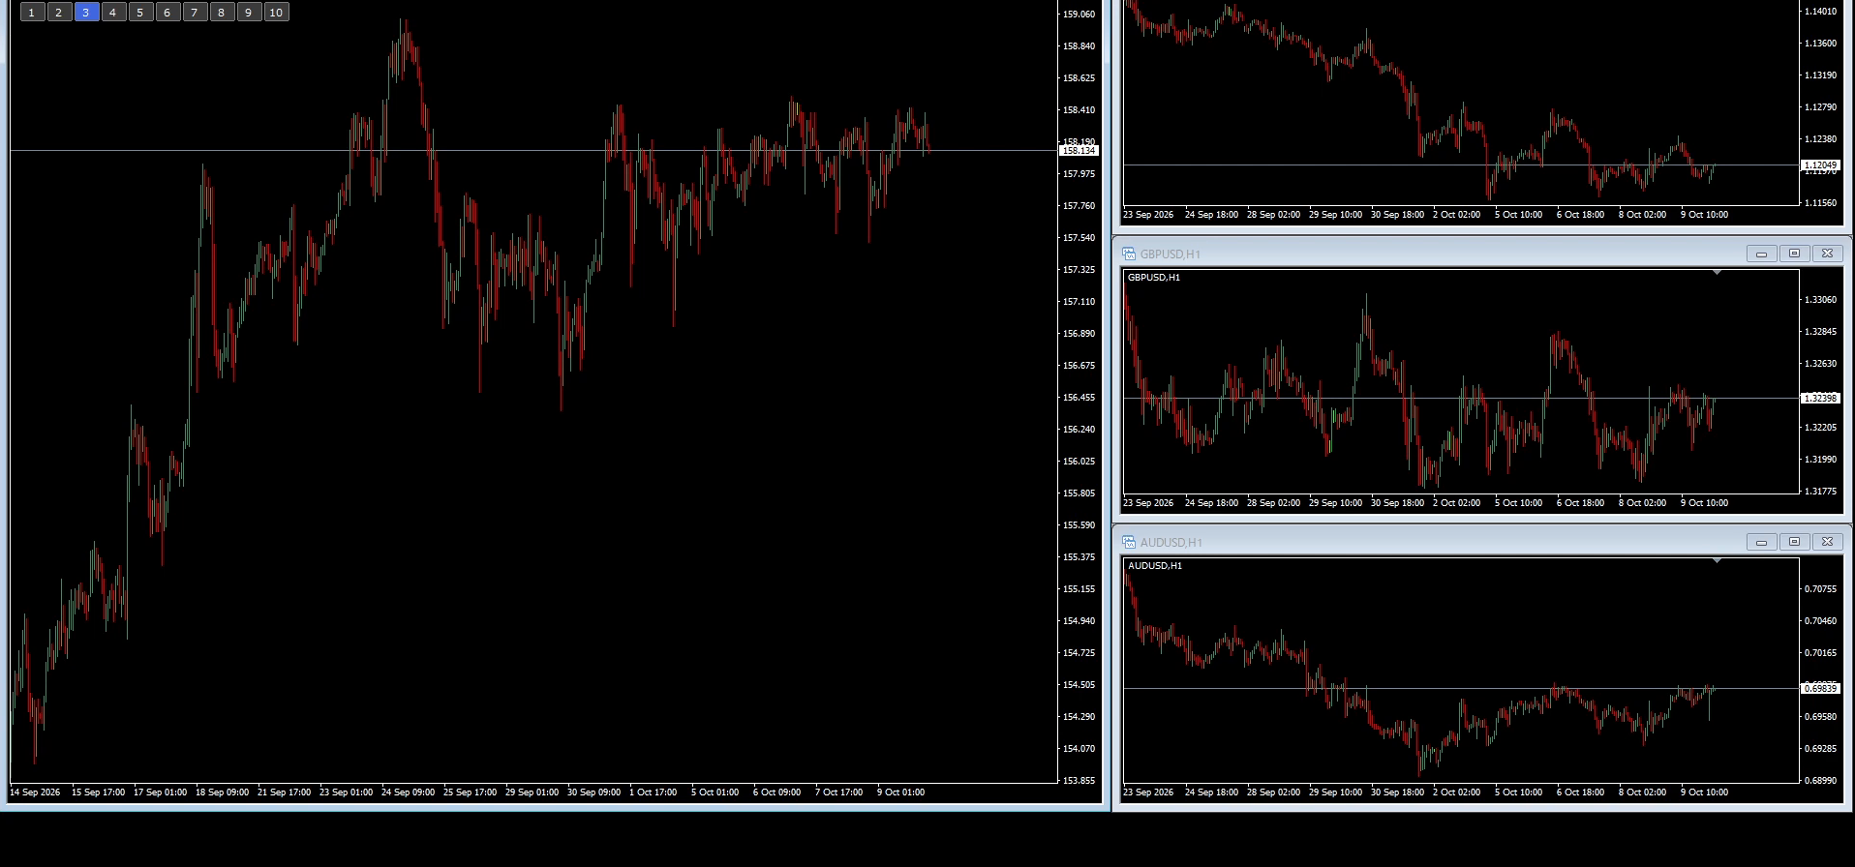The width and height of the screenshot is (1855, 867).
Task: Click the GBPUSD,H1 symbol label inside chart
Action: [1154, 278]
